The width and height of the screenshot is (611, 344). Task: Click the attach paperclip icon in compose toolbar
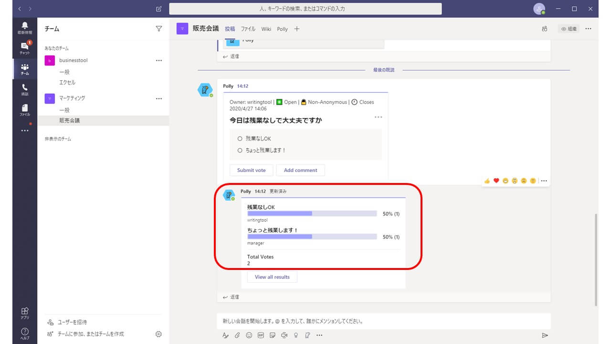(237, 335)
